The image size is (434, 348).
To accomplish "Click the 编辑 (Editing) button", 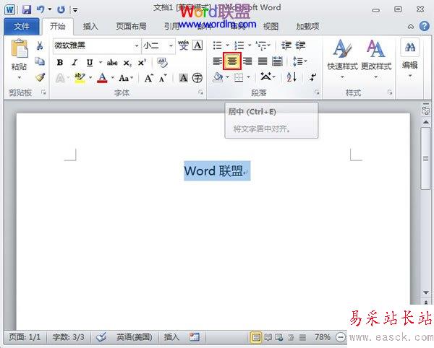I will point(410,59).
